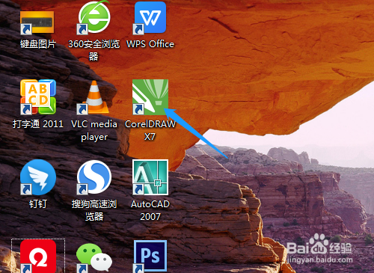Screen dimensions: 374x273
Task: Click the 360安全浏览器 label text
Action: [93, 50]
